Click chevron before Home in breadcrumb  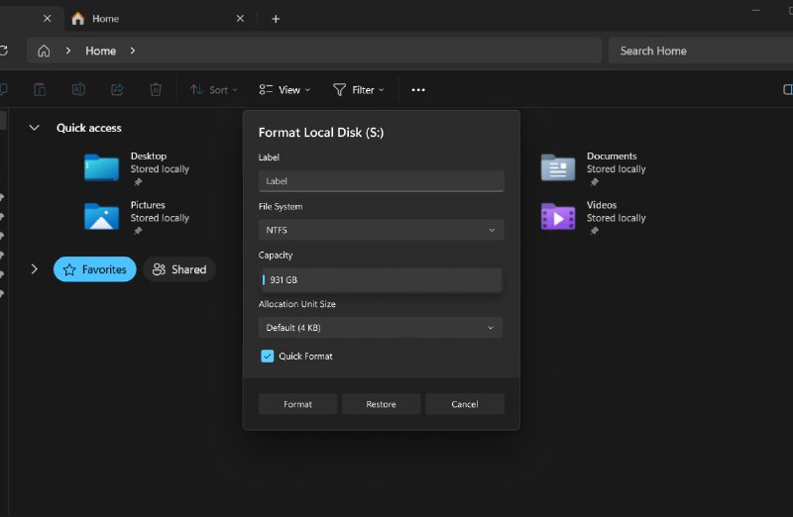click(68, 52)
